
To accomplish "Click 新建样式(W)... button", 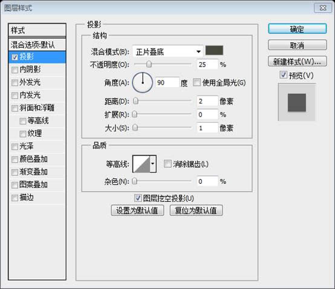I will coord(297,62).
